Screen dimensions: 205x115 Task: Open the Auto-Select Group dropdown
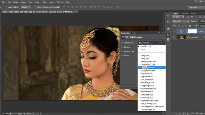click(x=26, y=7)
